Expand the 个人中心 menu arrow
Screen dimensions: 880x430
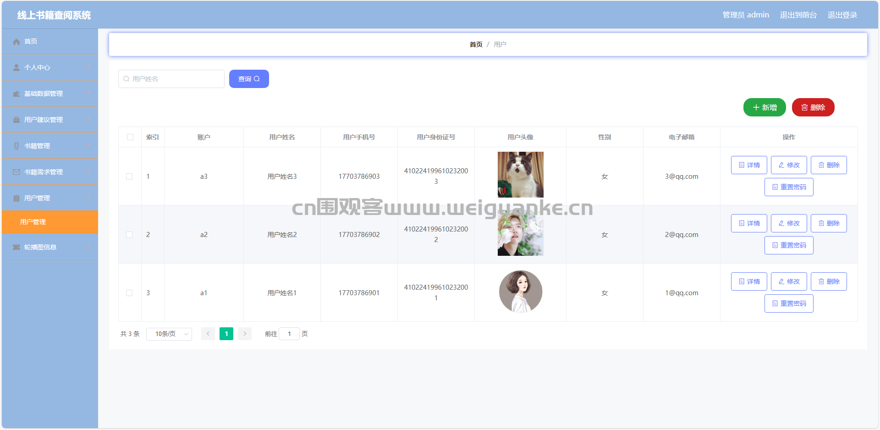click(88, 67)
